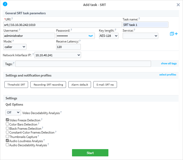
Task: Click the show all tags link
Action: pos(169,64)
